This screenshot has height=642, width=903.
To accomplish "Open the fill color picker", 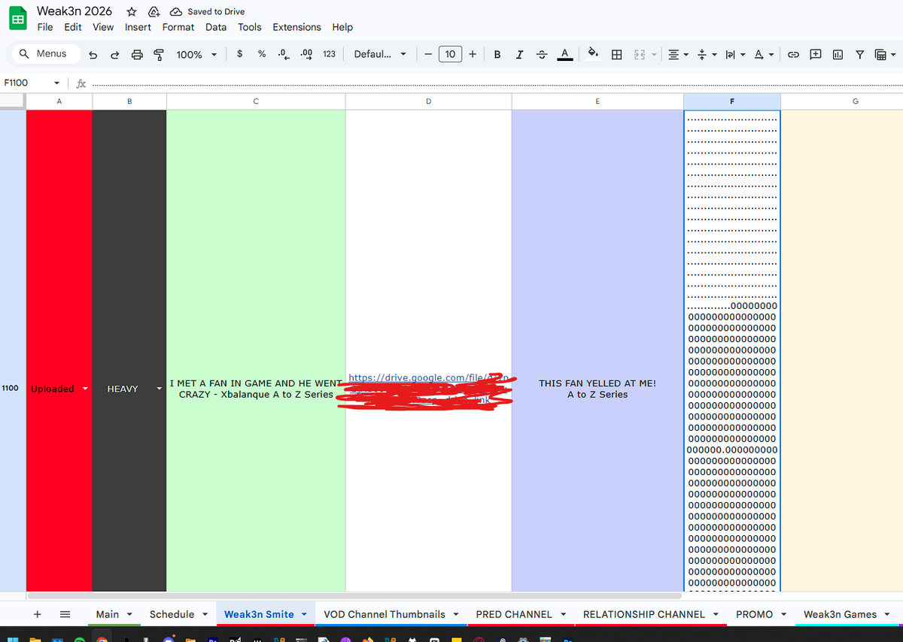I will (x=593, y=54).
